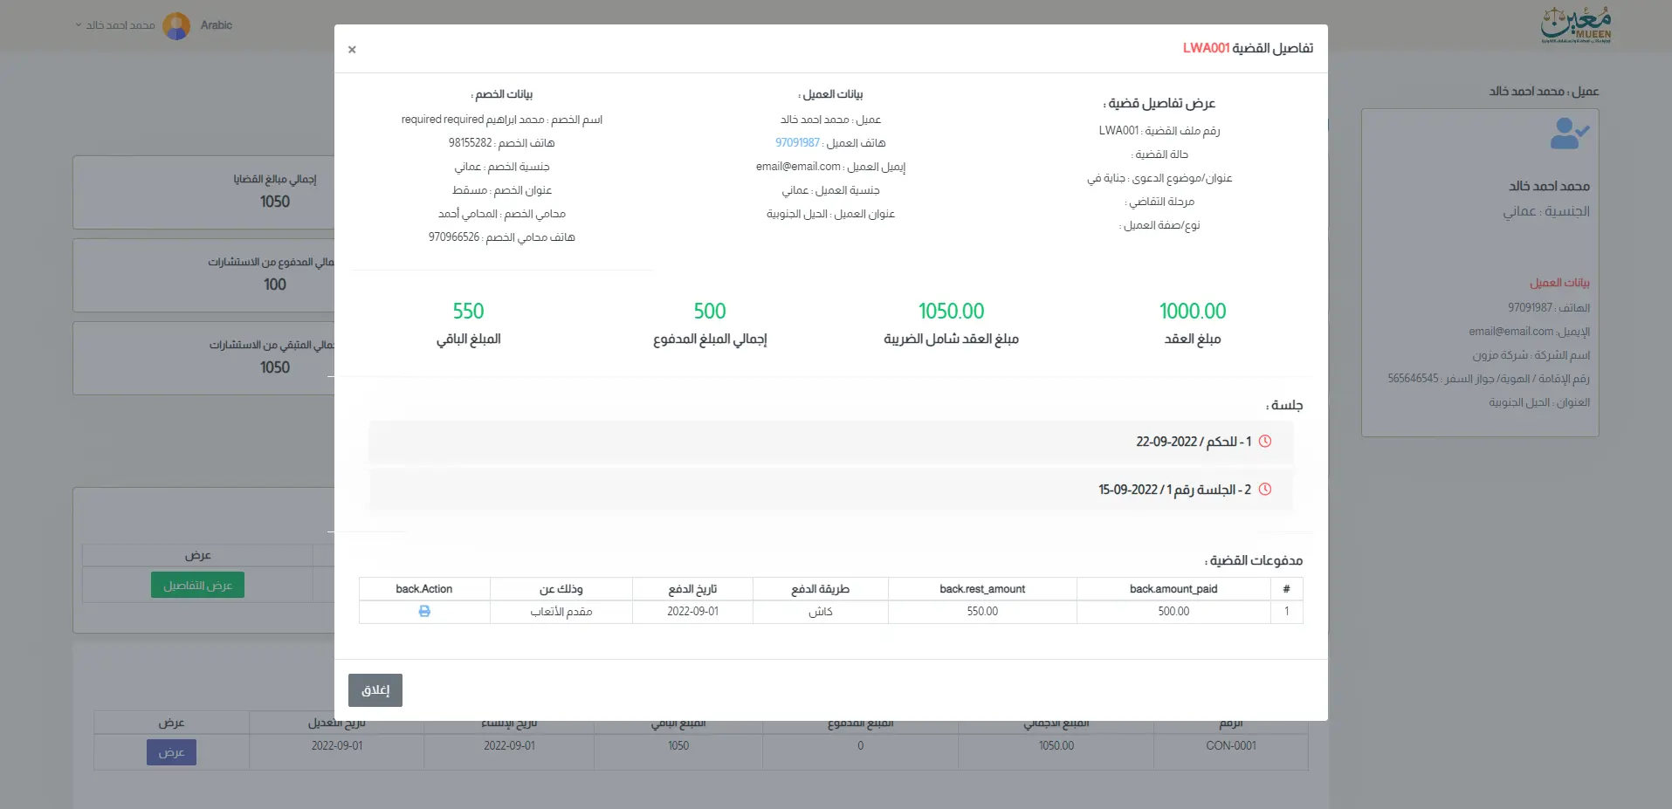The width and height of the screenshot is (1672, 809).
Task: Expand the session row '2 - الجلسة رقم 1'
Action: pos(1173,490)
